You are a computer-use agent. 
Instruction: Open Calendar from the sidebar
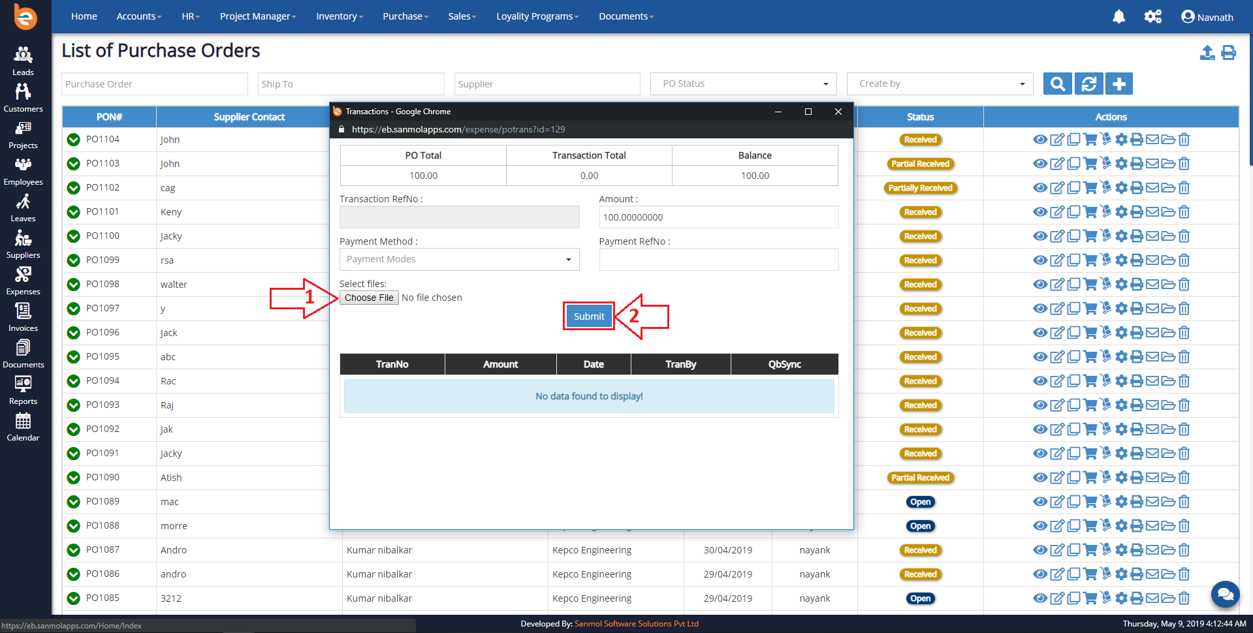point(23,427)
